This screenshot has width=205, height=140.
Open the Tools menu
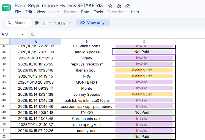coord(98,12)
